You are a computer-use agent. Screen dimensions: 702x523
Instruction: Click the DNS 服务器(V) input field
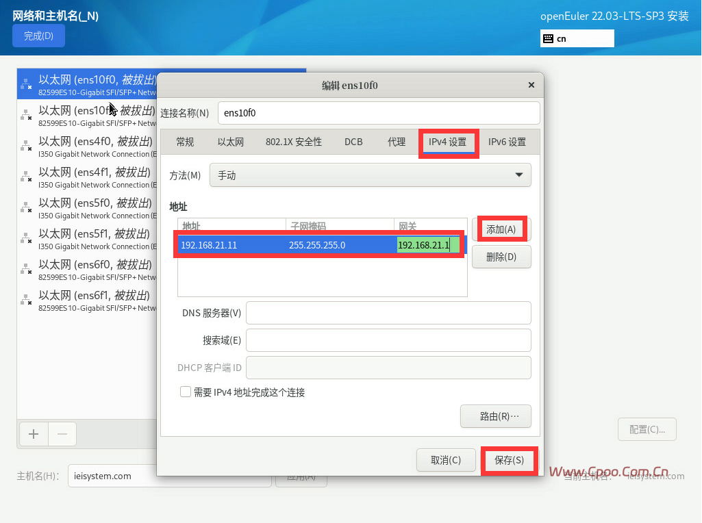pyautogui.click(x=388, y=313)
